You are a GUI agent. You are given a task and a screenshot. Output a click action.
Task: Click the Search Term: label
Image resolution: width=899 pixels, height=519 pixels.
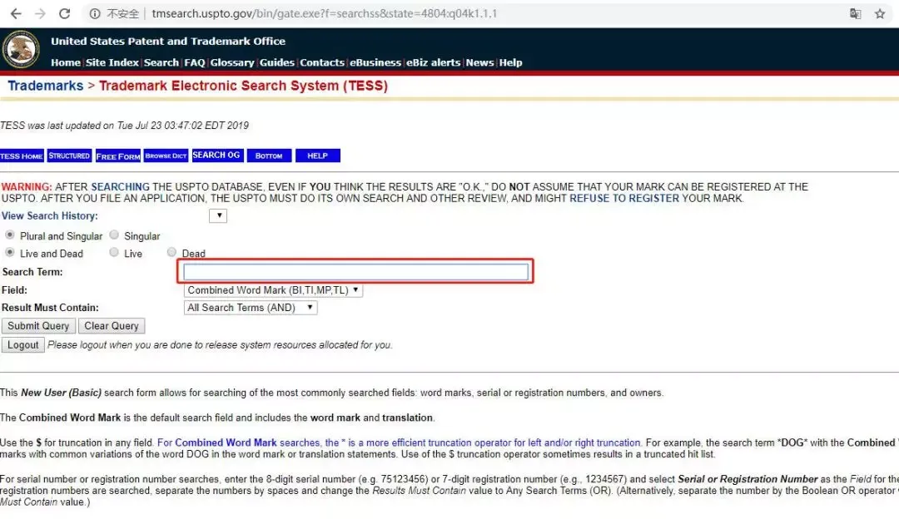(x=32, y=272)
